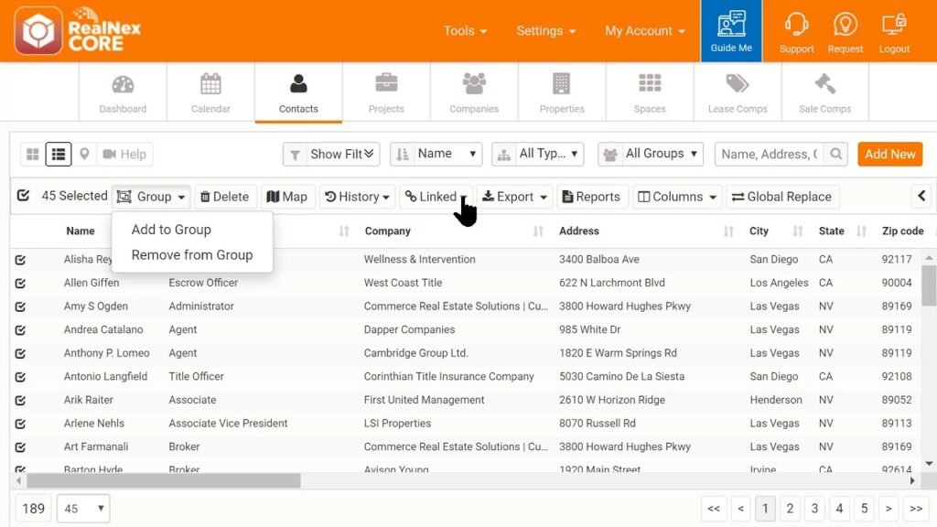Uncheck the Amy S Ogden row
Image resolution: width=937 pixels, height=527 pixels.
(x=20, y=307)
